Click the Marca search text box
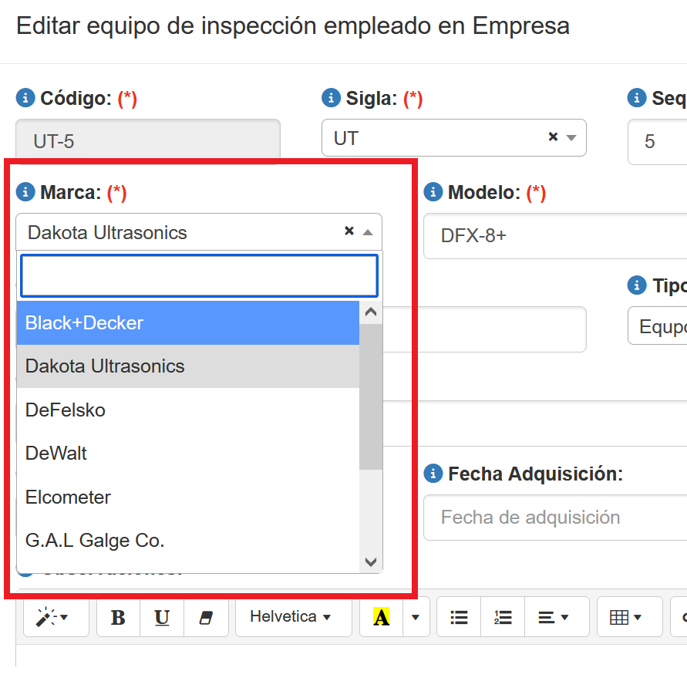Viewport: 687px width, 678px height. click(x=199, y=276)
